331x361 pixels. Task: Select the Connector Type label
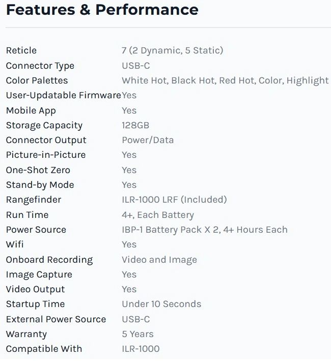[40, 66]
